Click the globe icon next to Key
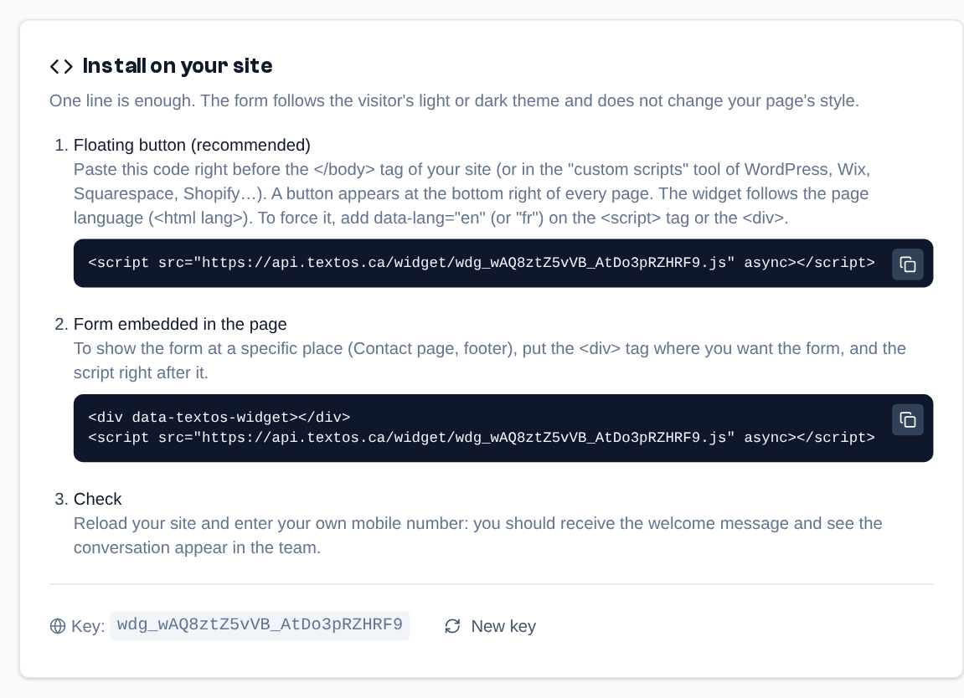 click(58, 626)
